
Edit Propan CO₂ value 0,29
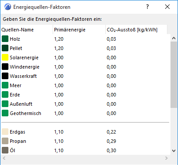pyautogui.click(x=111, y=141)
